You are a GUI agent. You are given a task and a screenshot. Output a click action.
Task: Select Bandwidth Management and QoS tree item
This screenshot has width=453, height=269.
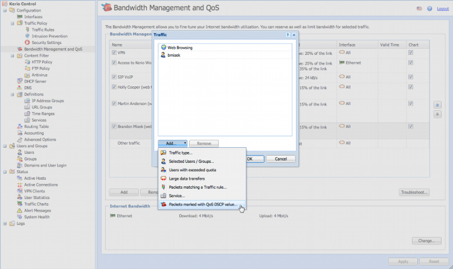click(53, 49)
